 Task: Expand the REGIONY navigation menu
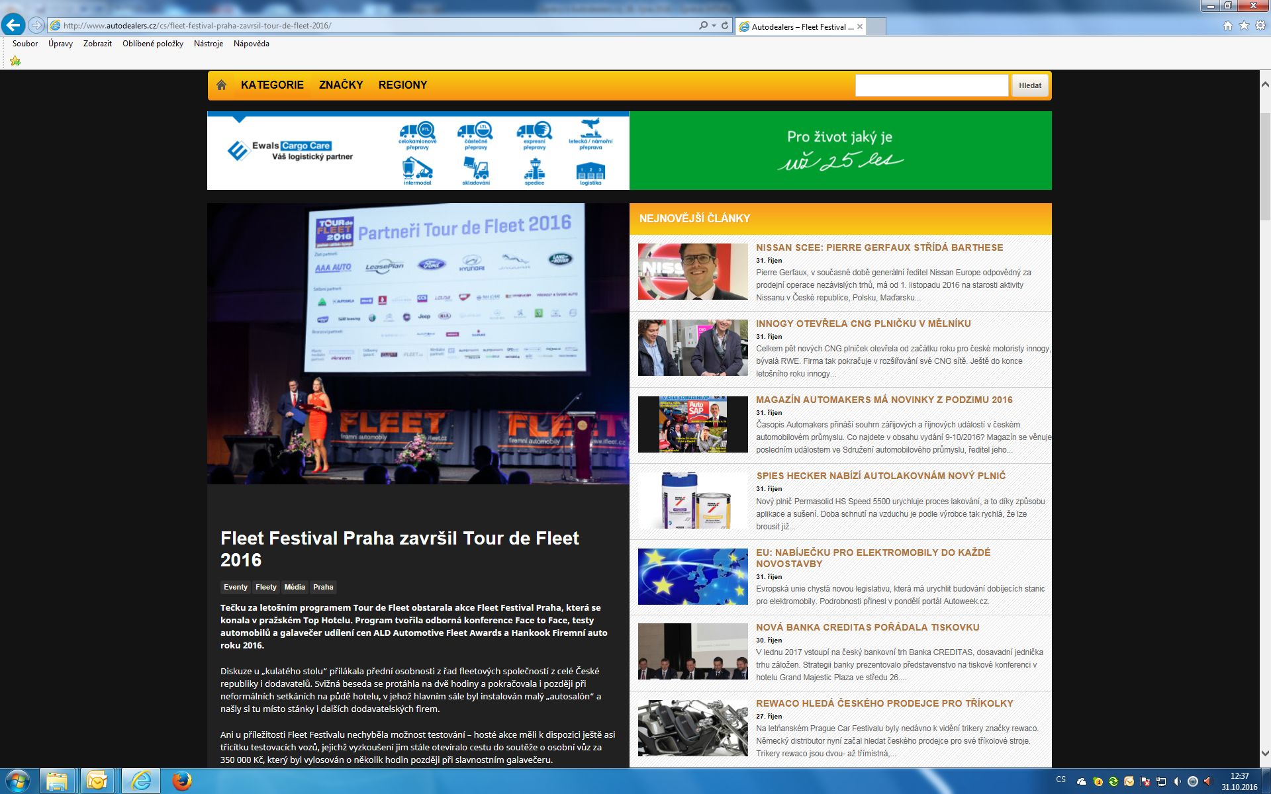click(402, 85)
